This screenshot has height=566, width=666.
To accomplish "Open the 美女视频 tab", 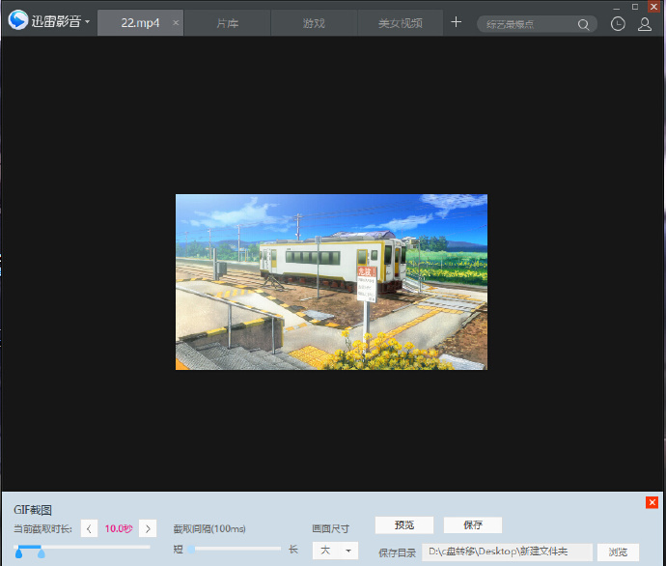I will tap(400, 22).
